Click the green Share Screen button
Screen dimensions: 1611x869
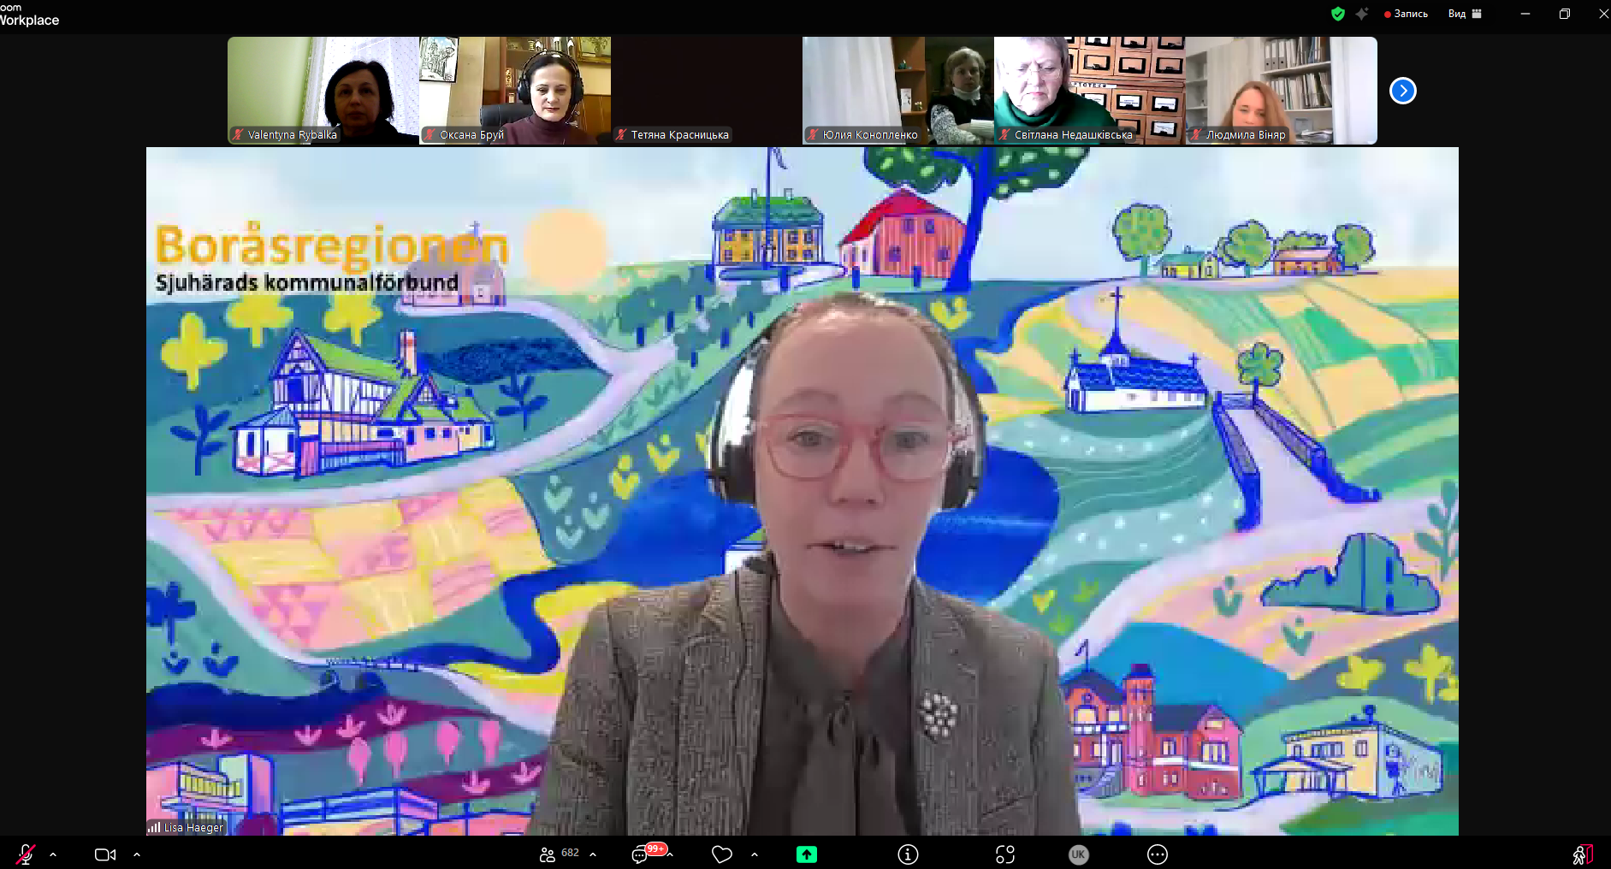807,854
